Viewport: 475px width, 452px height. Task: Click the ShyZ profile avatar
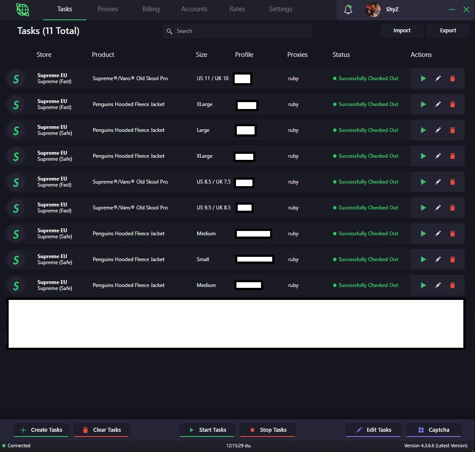tap(373, 9)
